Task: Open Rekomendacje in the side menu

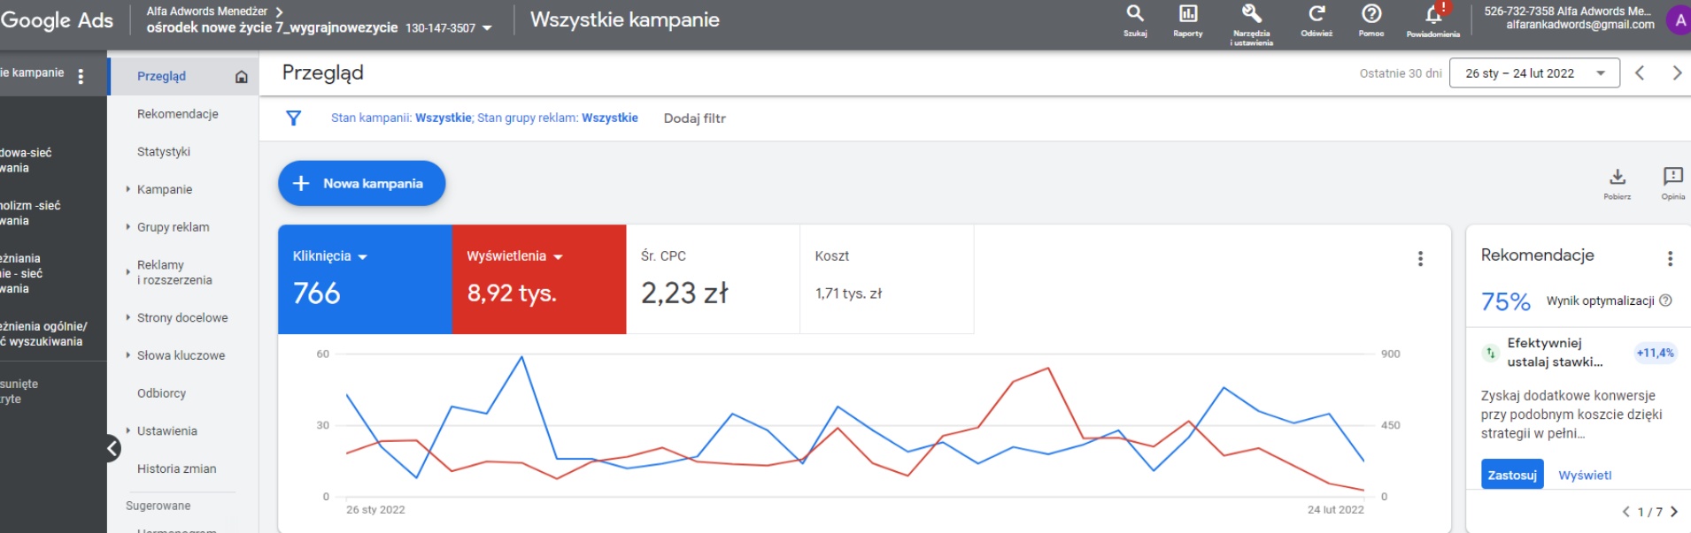Action: tap(177, 114)
